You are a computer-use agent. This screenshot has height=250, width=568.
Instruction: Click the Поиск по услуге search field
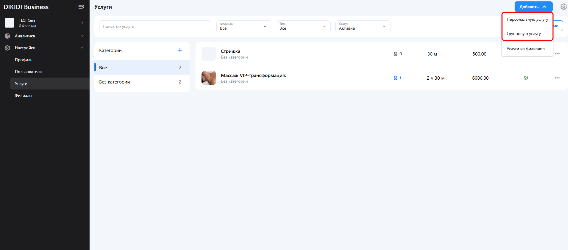[155, 26]
